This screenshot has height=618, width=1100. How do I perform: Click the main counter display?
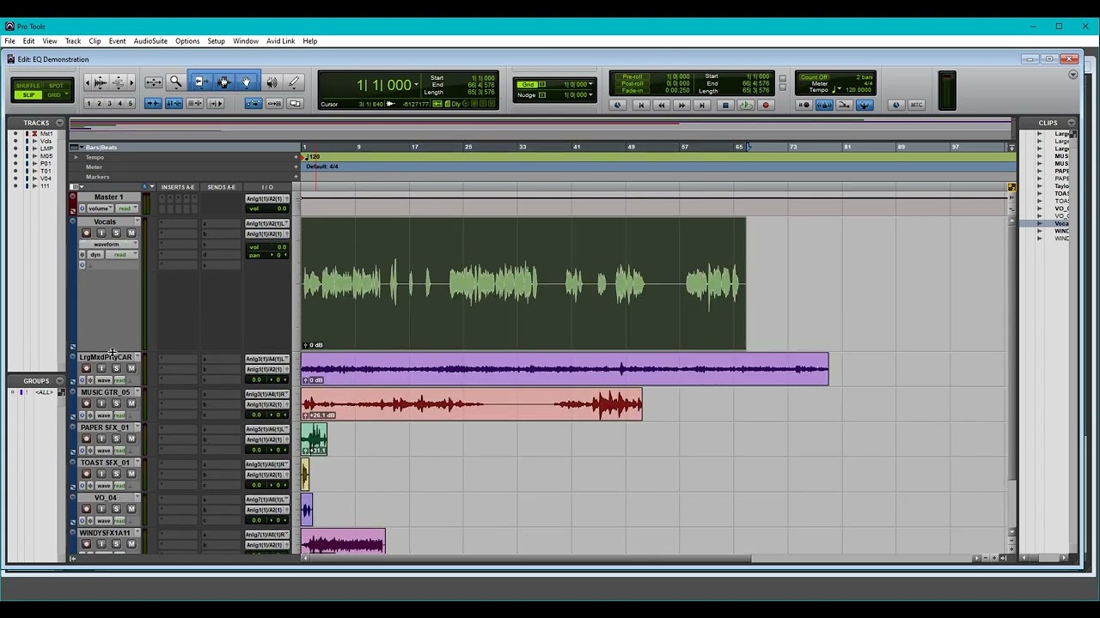(x=384, y=85)
